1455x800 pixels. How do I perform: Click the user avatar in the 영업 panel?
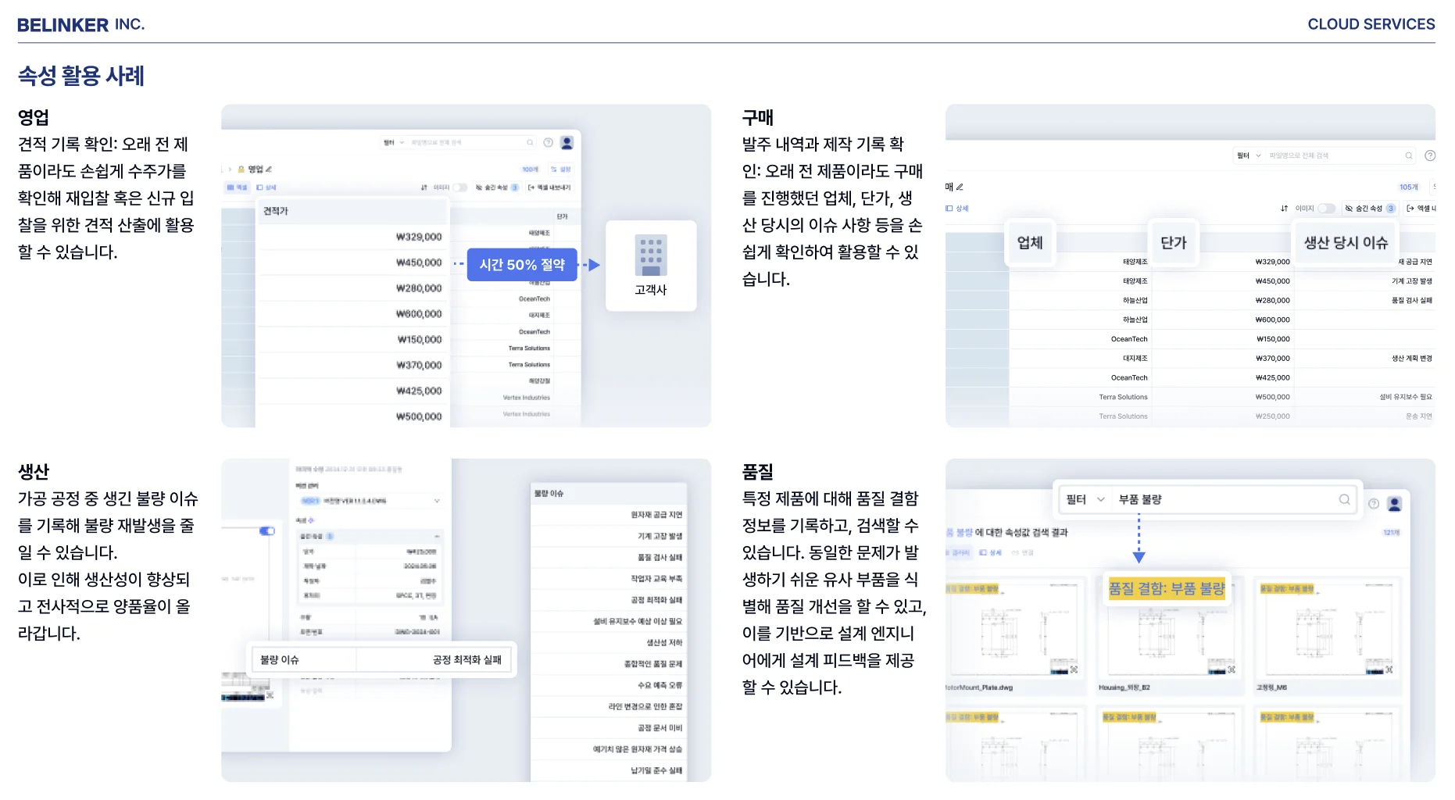(567, 142)
